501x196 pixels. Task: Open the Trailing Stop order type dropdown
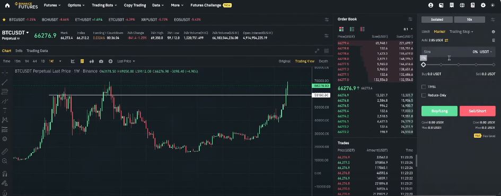coord(461,32)
